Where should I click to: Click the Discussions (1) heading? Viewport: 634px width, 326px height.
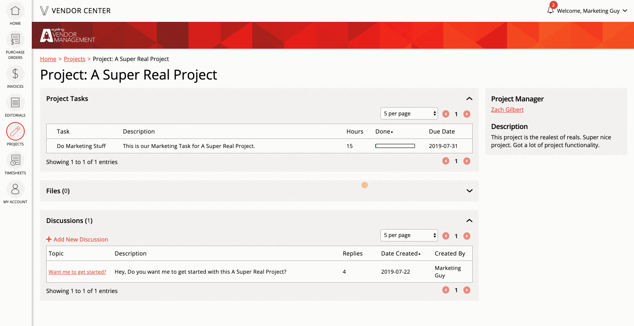(x=69, y=220)
